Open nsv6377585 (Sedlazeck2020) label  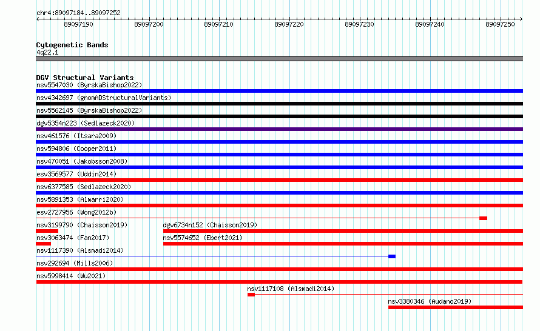point(84,187)
